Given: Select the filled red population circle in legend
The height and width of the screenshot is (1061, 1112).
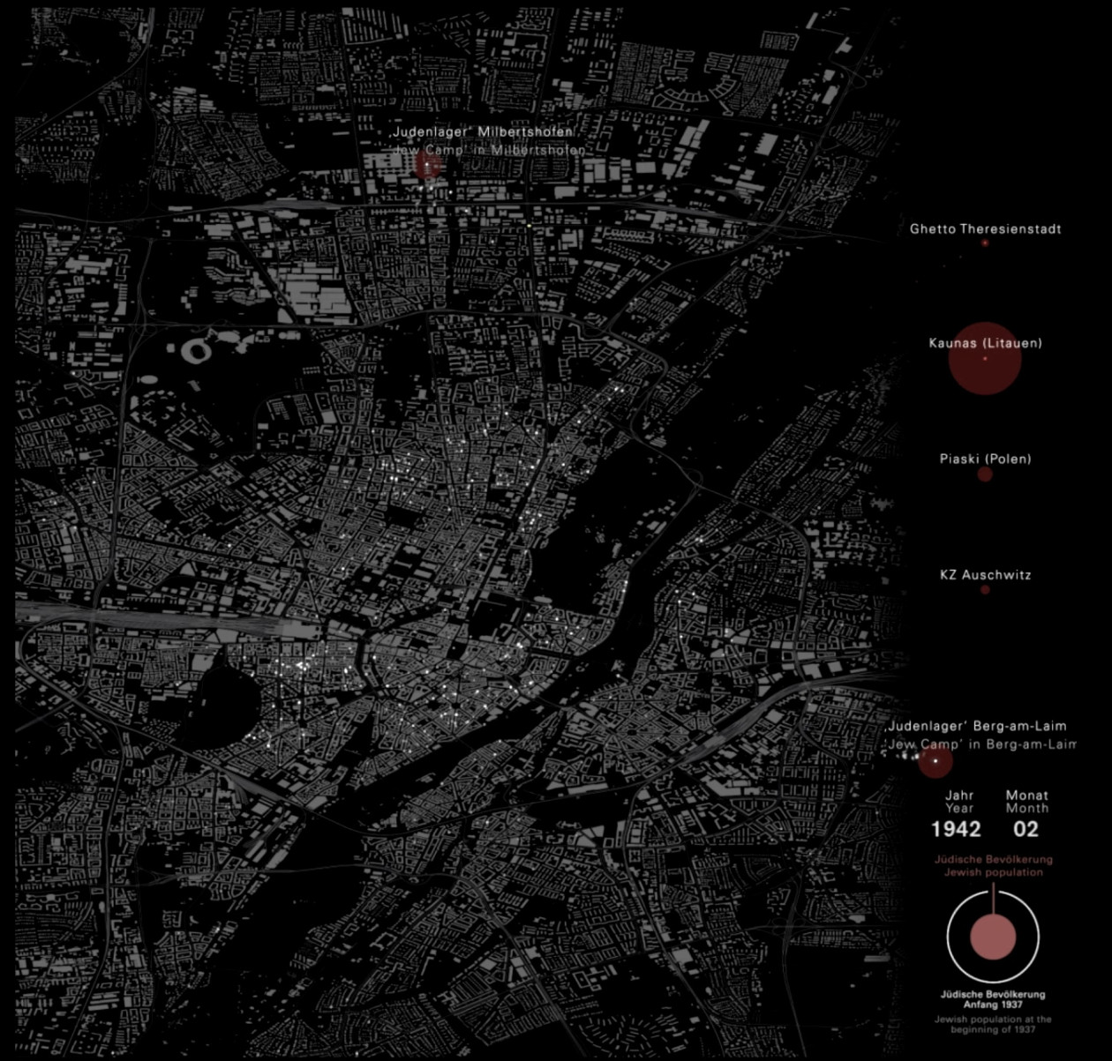Looking at the screenshot, I should point(993,937).
